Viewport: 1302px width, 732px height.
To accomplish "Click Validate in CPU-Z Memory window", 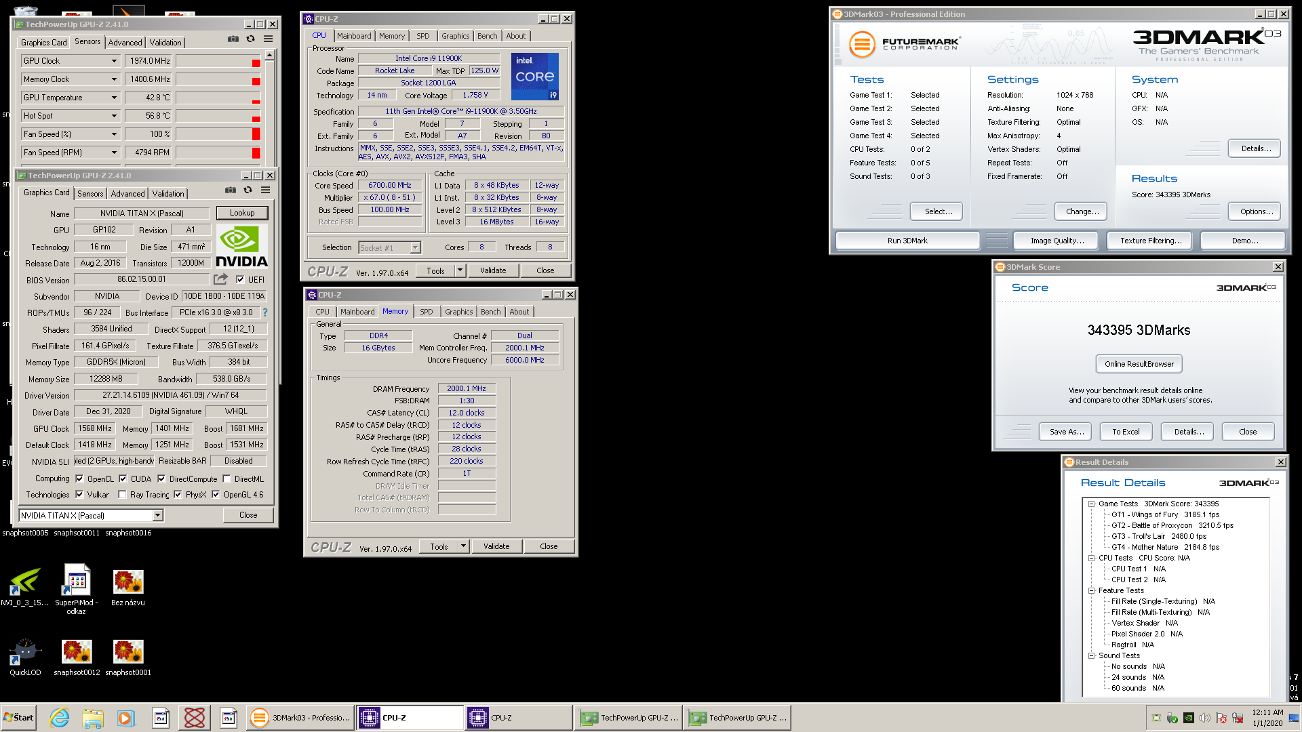I will tap(496, 546).
